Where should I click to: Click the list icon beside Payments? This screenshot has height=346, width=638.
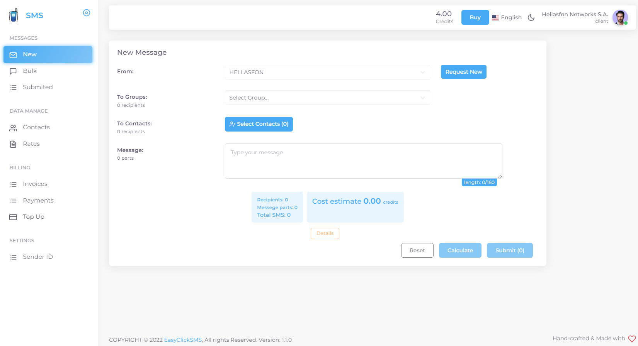(13, 201)
